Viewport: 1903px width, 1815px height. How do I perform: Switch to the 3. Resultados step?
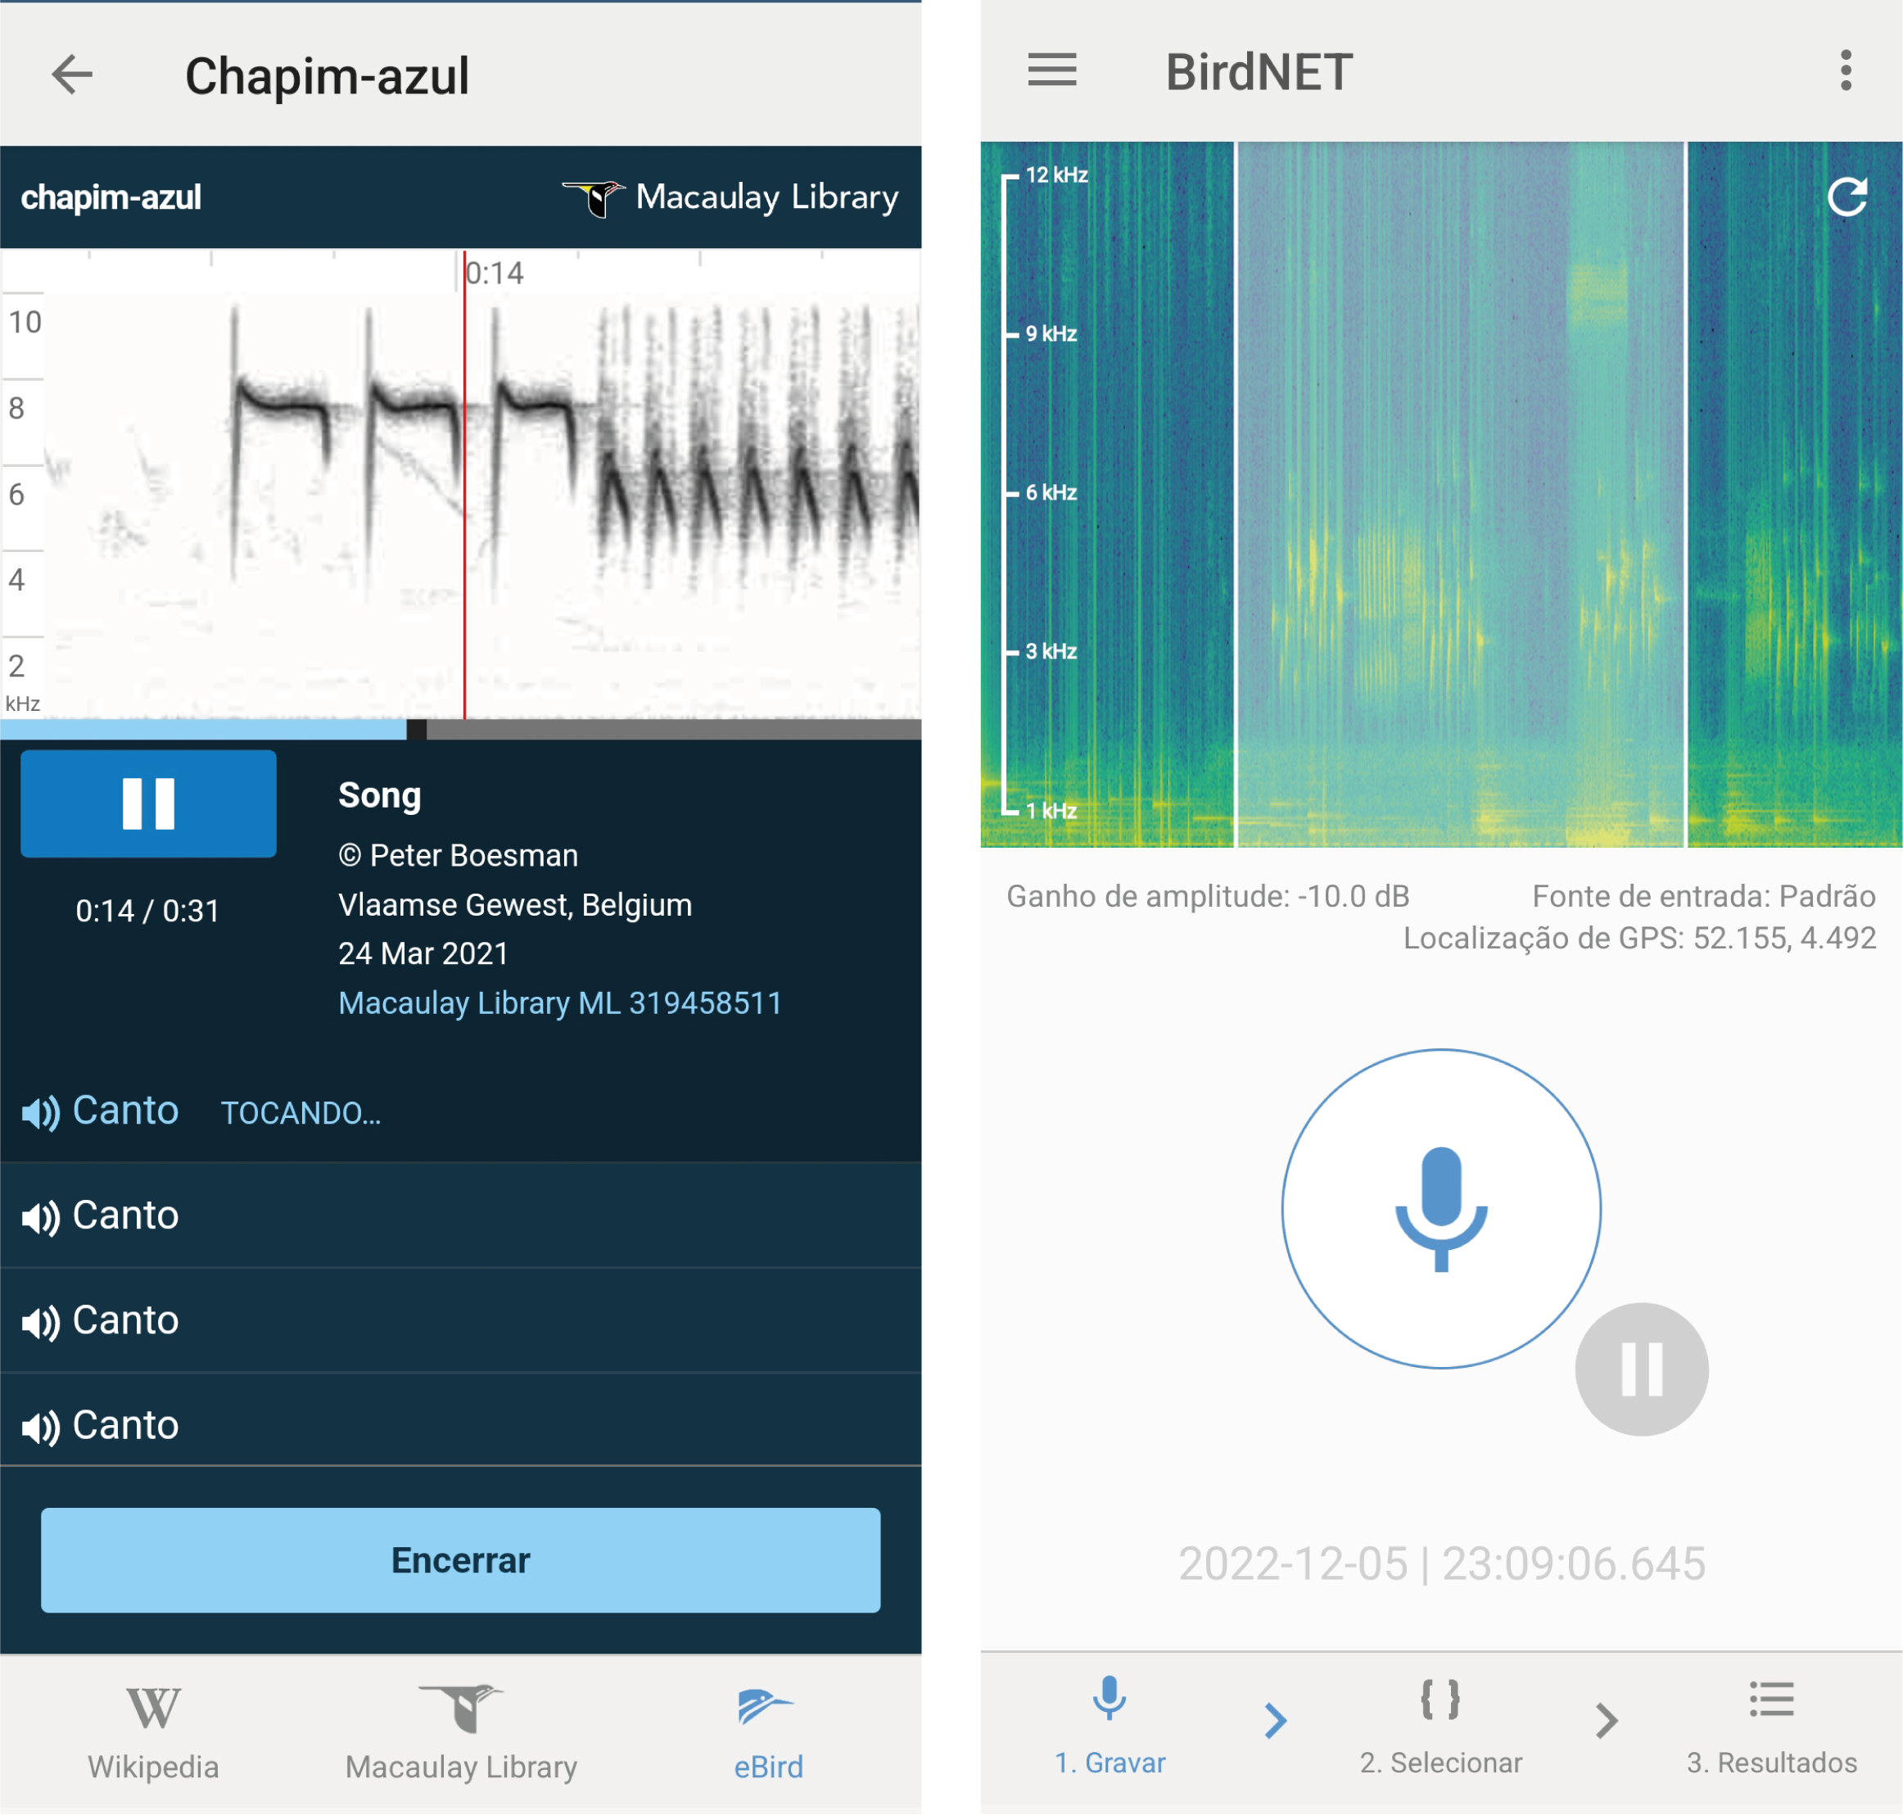tap(1771, 1729)
